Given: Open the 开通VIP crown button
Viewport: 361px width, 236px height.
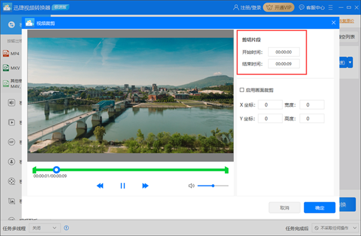Looking at the screenshot, I should (x=279, y=8).
